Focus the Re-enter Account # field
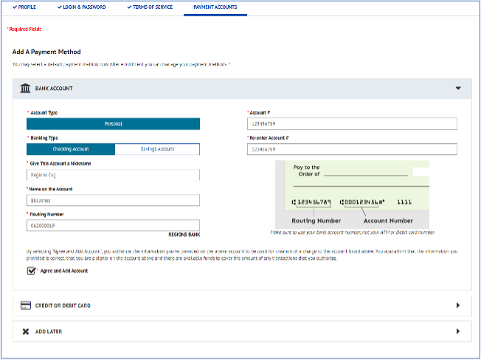The width and height of the screenshot is (481, 360). click(352, 149)
